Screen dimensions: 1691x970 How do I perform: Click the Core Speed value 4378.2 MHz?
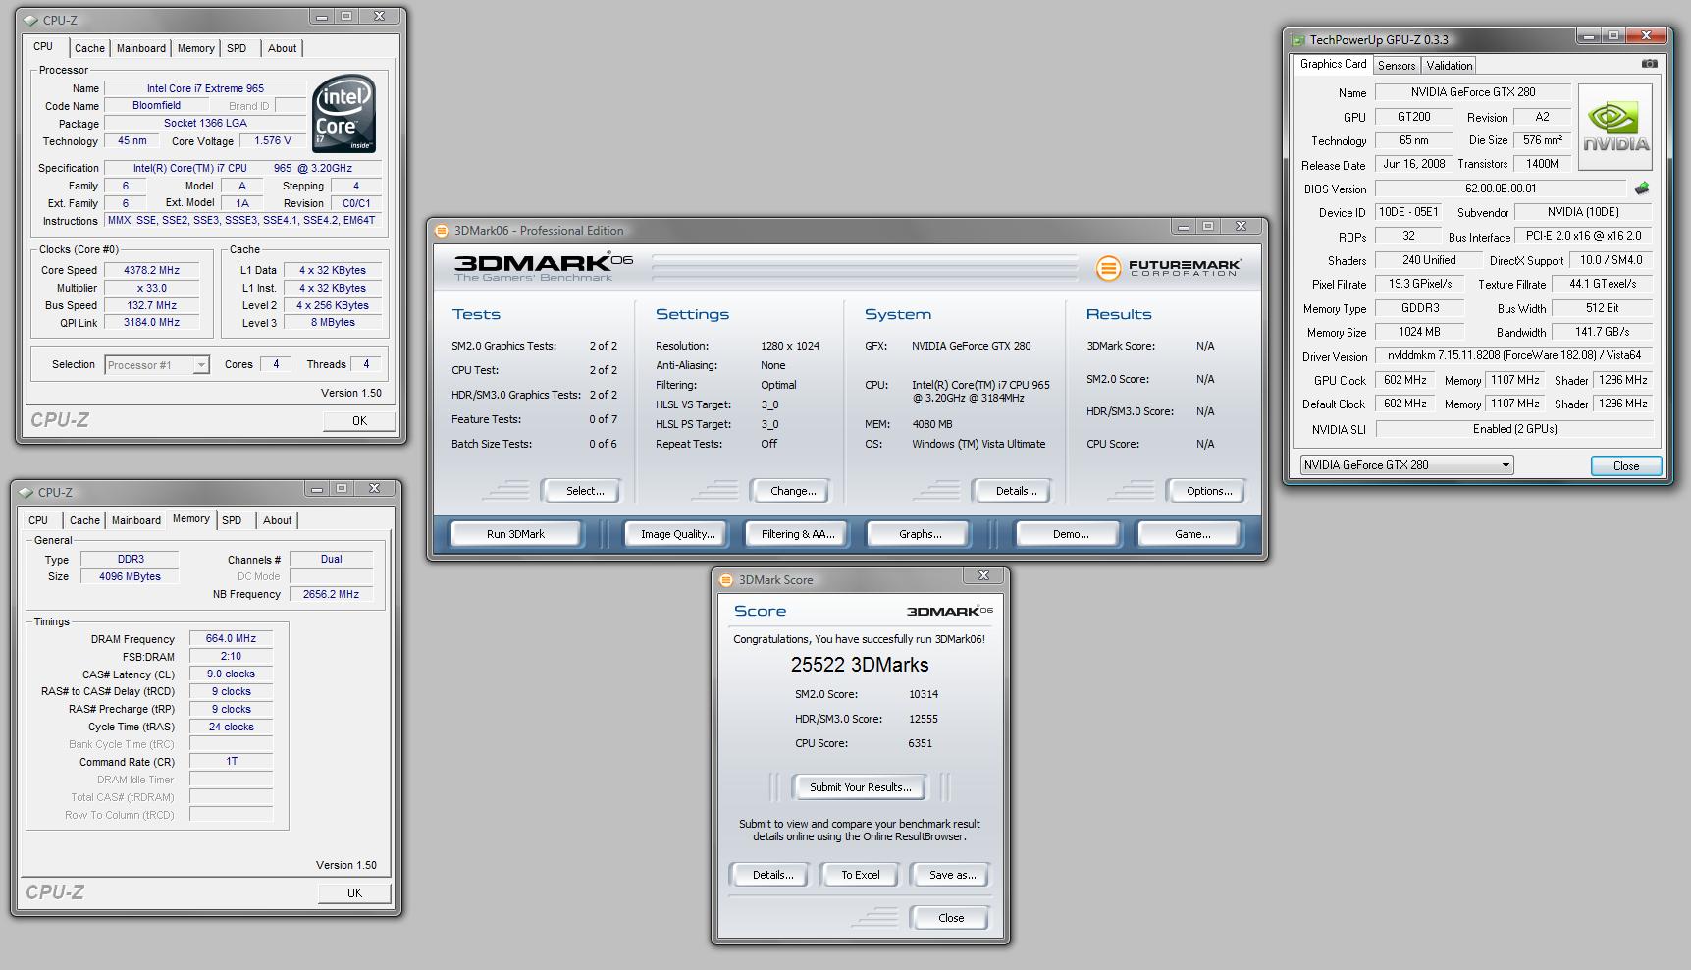[151, 270]
